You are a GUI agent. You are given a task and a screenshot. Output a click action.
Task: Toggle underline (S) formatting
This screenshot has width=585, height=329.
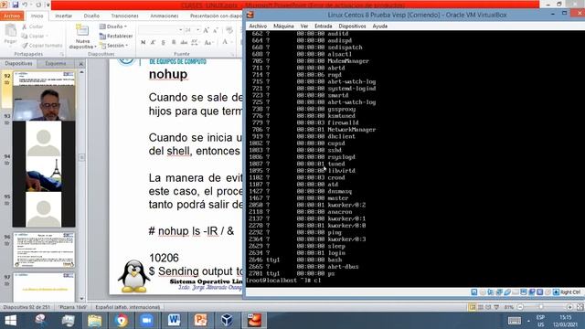(163, 43)
